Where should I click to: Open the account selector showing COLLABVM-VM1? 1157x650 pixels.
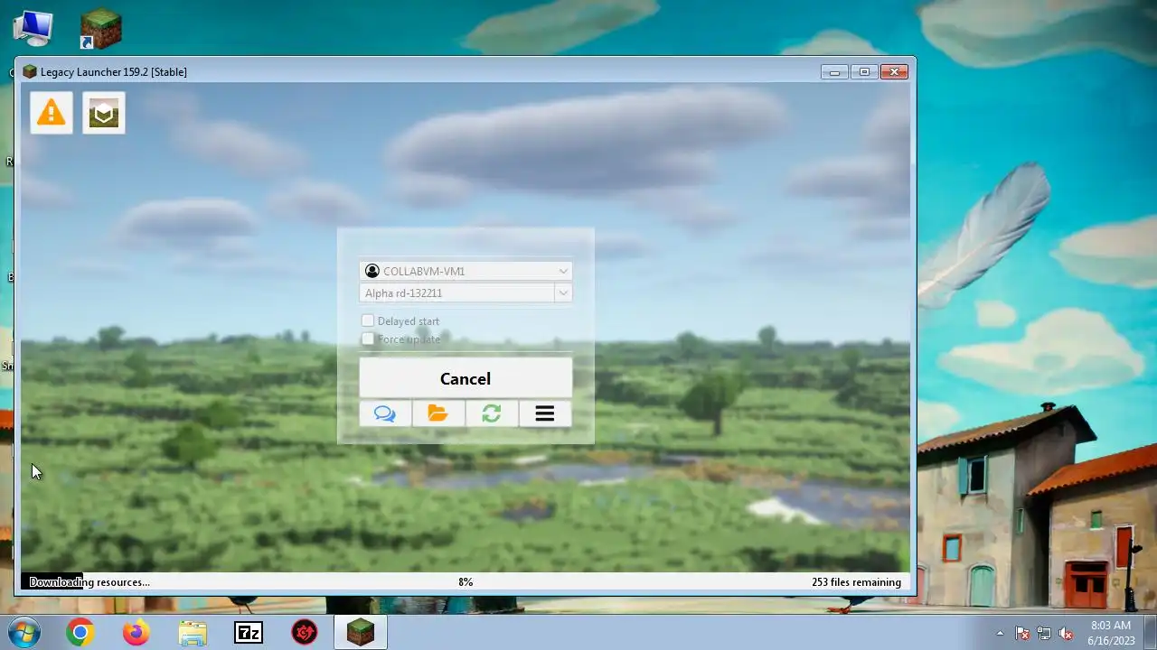click(466, 271)
